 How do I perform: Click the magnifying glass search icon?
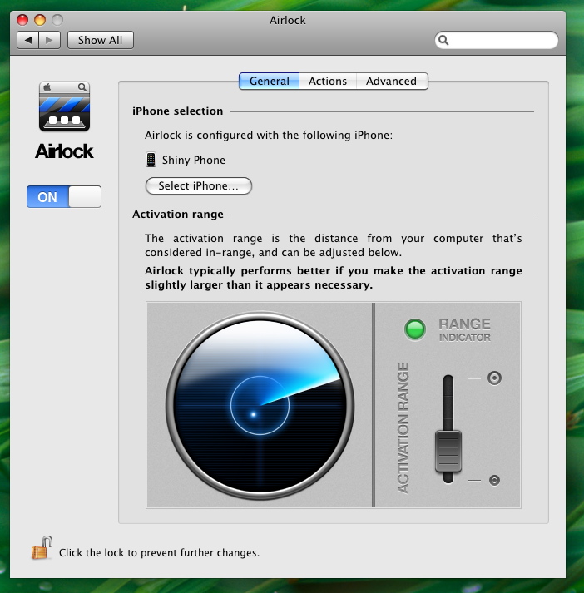point(443,40)
